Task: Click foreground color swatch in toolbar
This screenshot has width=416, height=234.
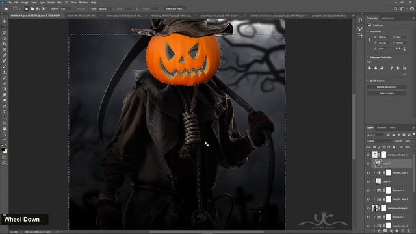Action: point(3,149)
